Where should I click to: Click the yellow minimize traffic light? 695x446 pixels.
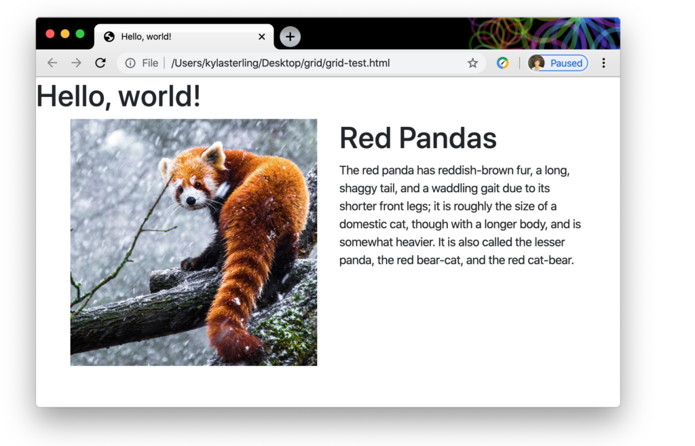[64, 32]
